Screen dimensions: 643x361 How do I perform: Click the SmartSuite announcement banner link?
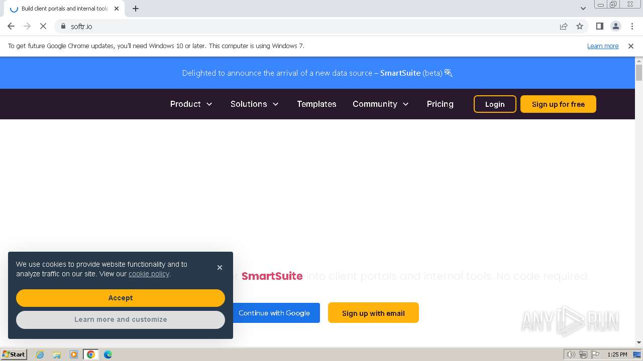[317, 73]
